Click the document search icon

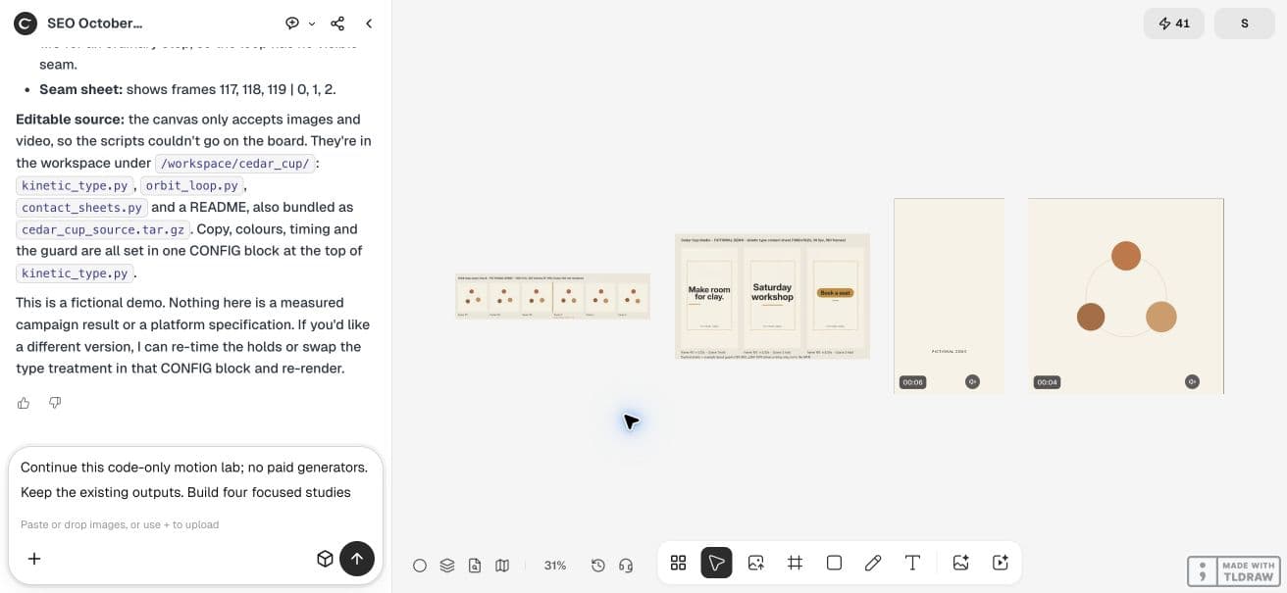[x=475, y=566]
